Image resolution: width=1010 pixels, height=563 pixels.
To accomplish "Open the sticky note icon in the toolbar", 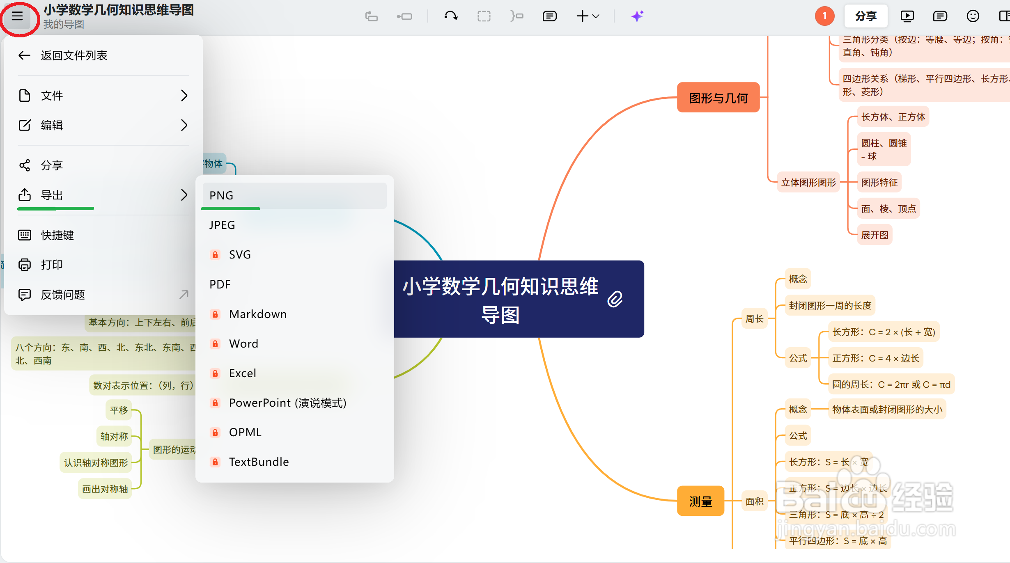I will click(x=549, y=16).
